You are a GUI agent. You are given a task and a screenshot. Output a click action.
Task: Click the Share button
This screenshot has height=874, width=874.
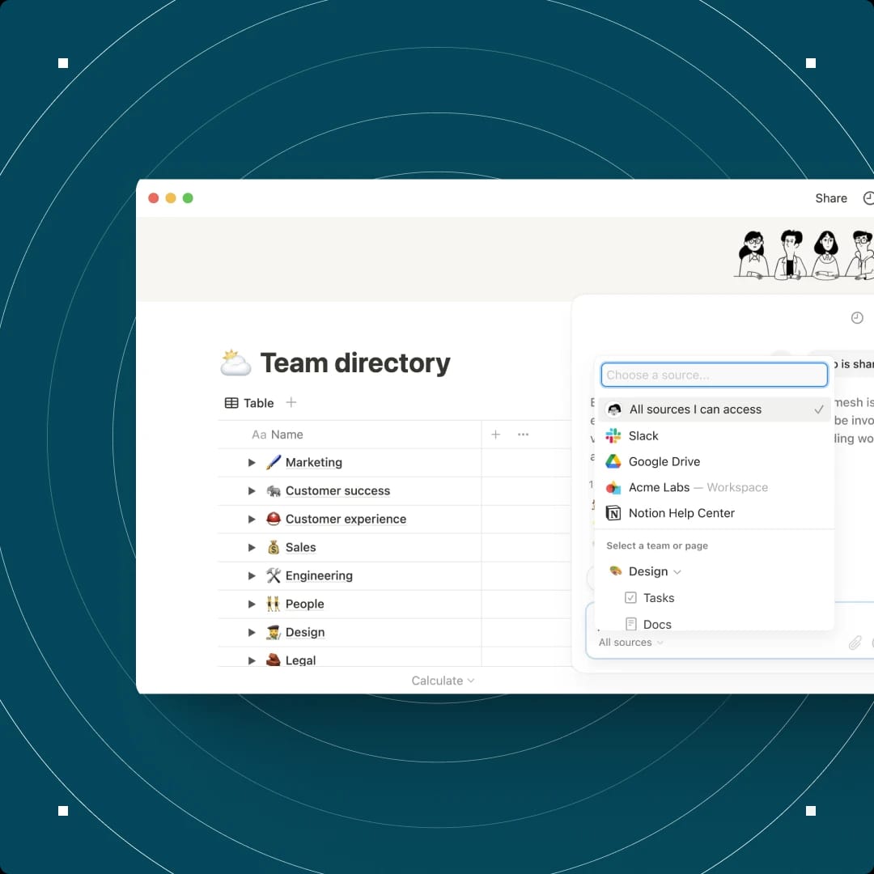click(830, 197)
